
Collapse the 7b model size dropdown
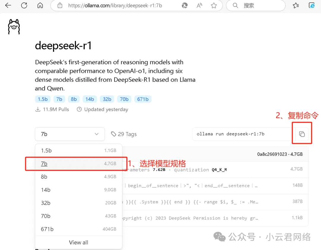pyautogui.click(x=70, y=134)
